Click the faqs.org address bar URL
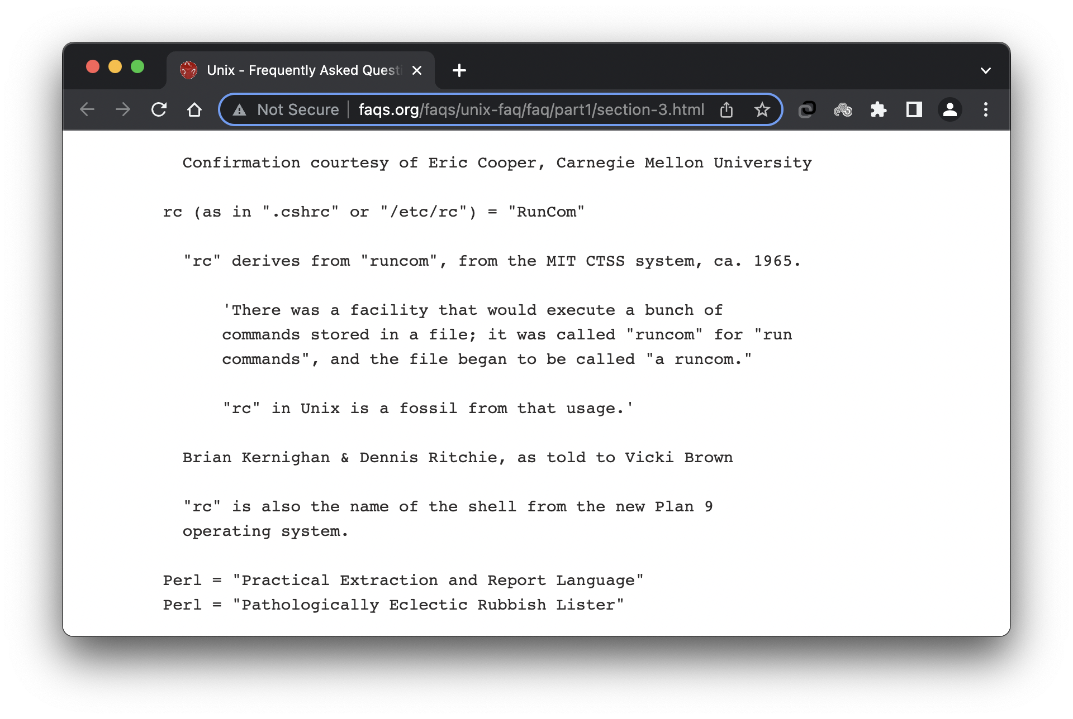 [531, 109]
